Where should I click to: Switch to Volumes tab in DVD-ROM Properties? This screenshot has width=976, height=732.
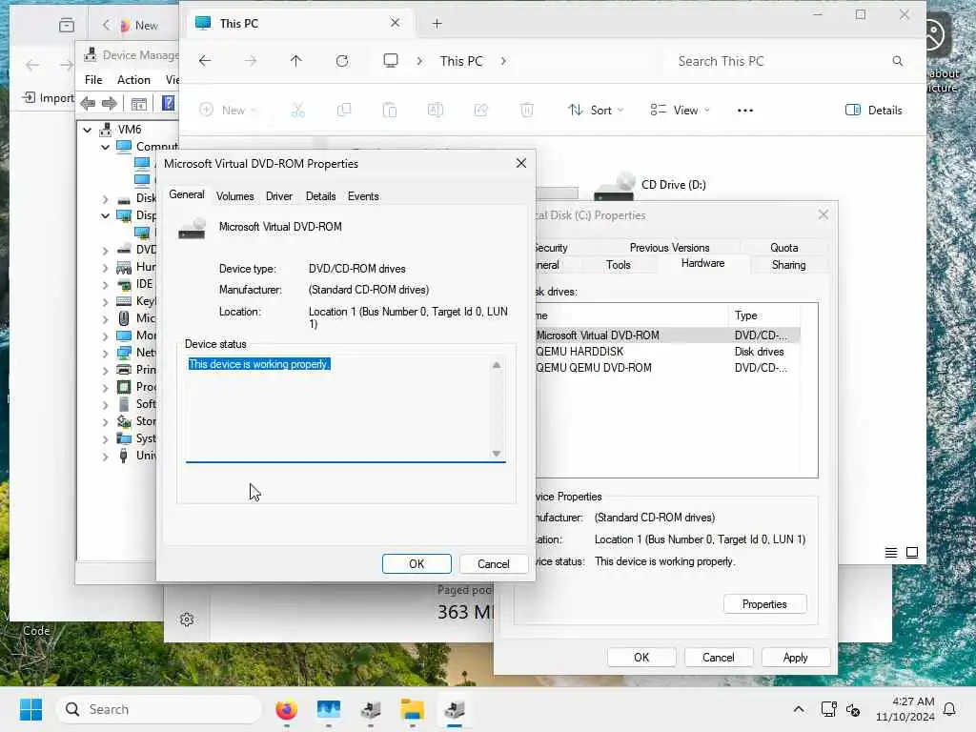pyautogui.click(x=234, y=196)
